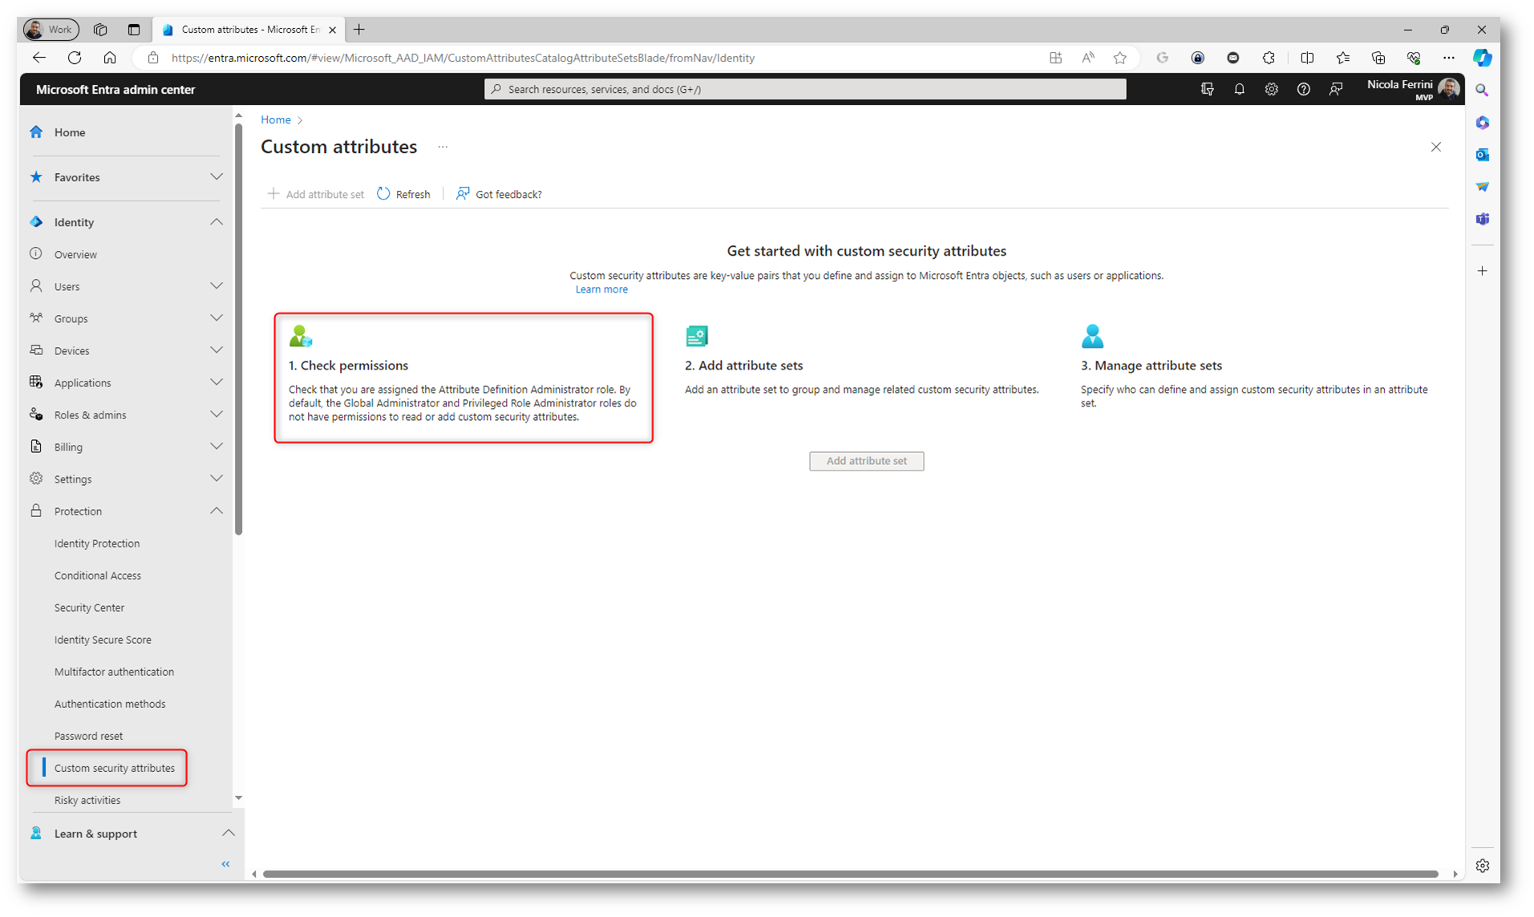The image size is (1534, 917).
Task: Open new browser tab plus button
Action: coord(359,30)
